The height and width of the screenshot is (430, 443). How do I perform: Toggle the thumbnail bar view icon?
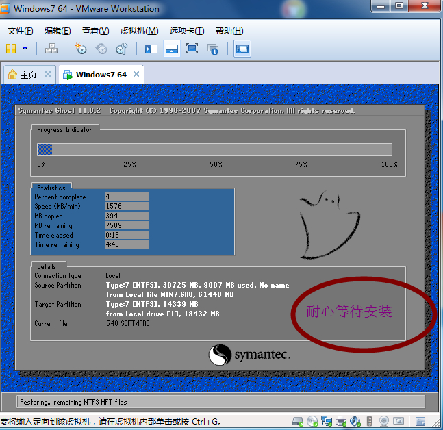click(x=172, y=49)
